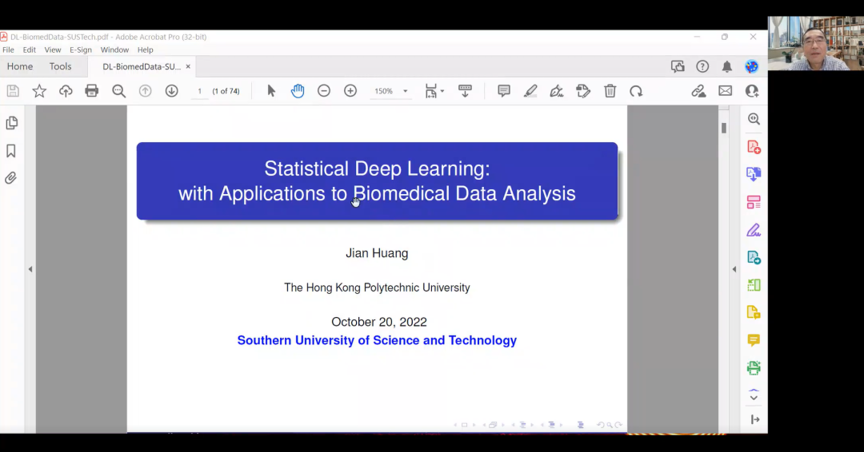The height and width of the screenshot is (452, 864).
Task: Open the E-Sign menu
Action: coord(81,50)
